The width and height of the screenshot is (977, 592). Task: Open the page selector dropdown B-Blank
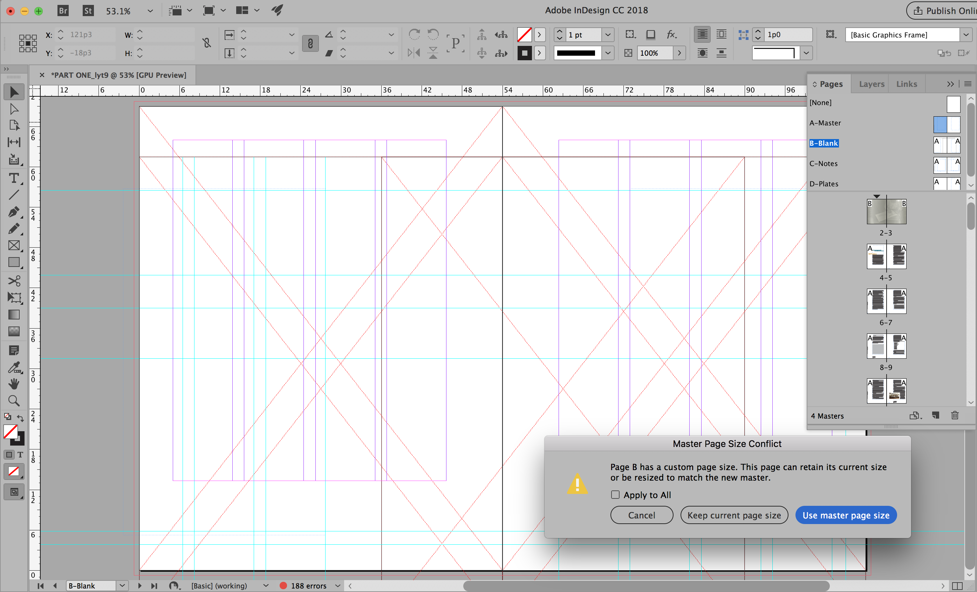pos(122,586)
